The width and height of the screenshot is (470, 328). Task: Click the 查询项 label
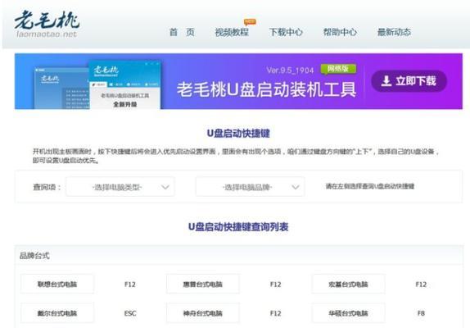(x=47, y=187)
